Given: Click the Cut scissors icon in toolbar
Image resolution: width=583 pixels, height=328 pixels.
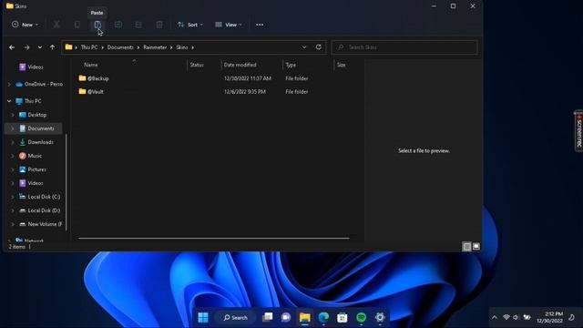Looking at the screenshot, I should coord(56,25).
